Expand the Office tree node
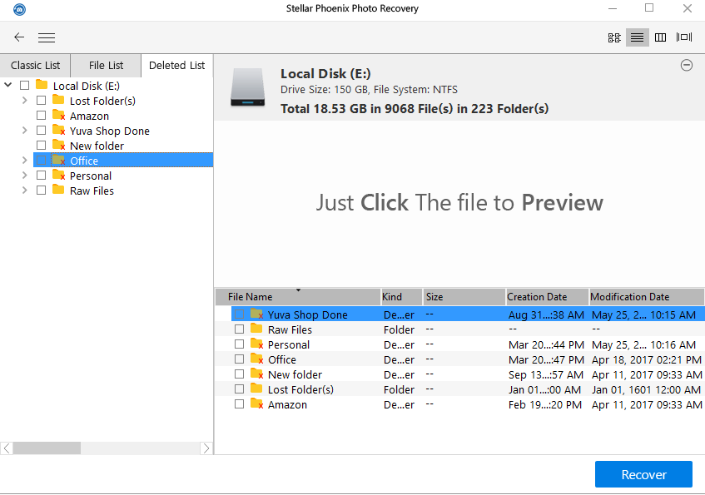 [x=25, y=160]
